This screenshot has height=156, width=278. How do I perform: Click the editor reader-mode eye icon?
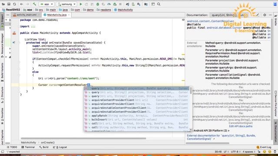coord(183,20)
